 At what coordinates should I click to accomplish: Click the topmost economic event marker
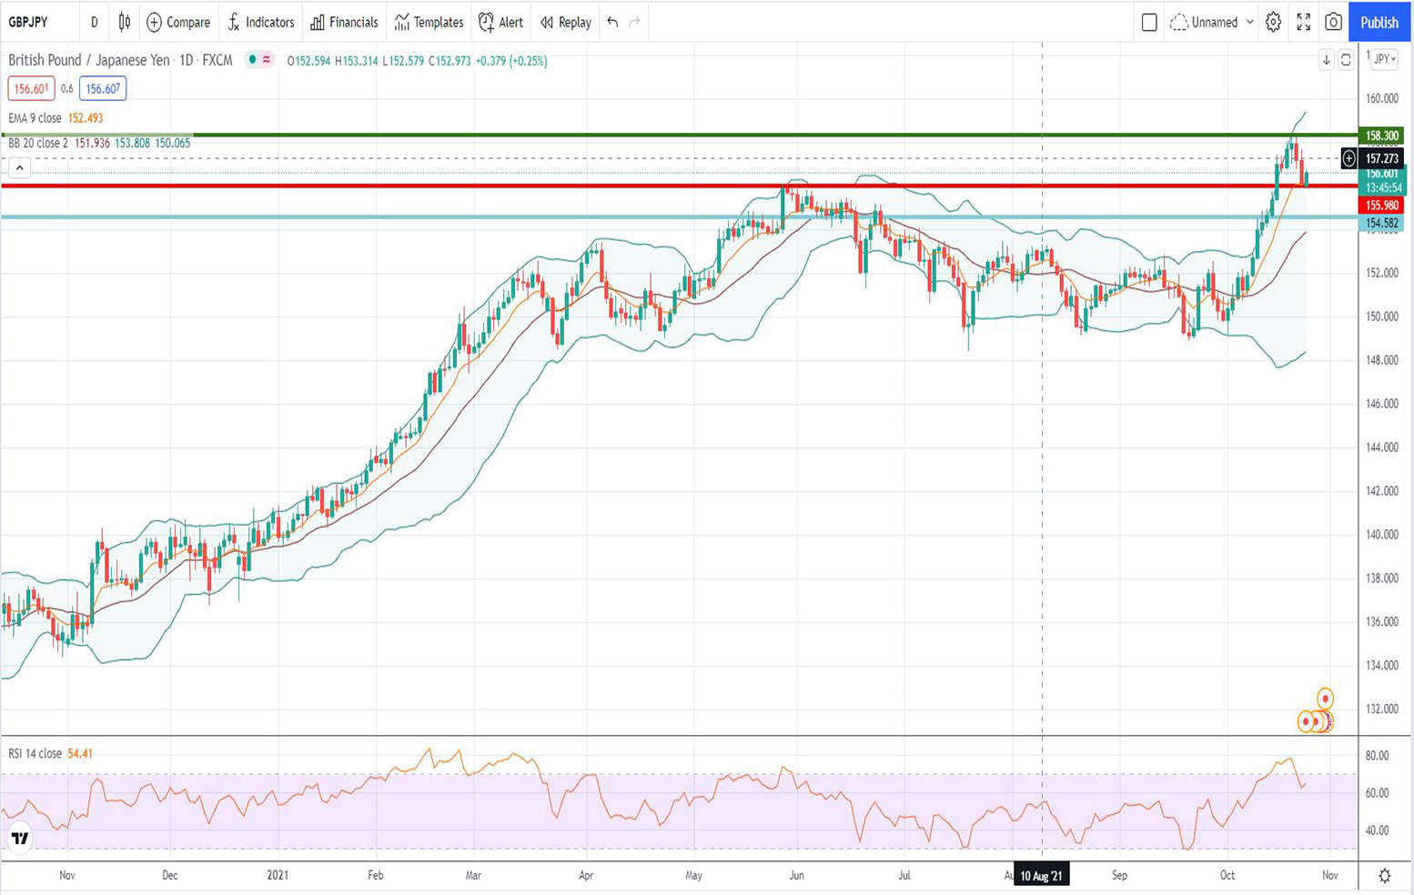[x=1326, y=699]
